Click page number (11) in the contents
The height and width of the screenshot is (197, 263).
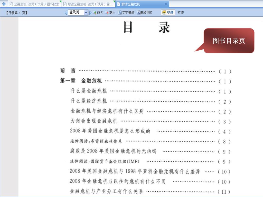[224, 192]
